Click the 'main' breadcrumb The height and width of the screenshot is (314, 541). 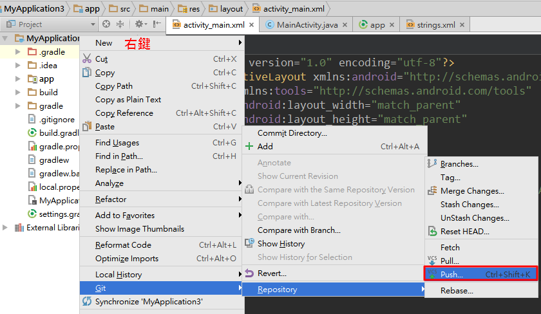tap(155, 8)
